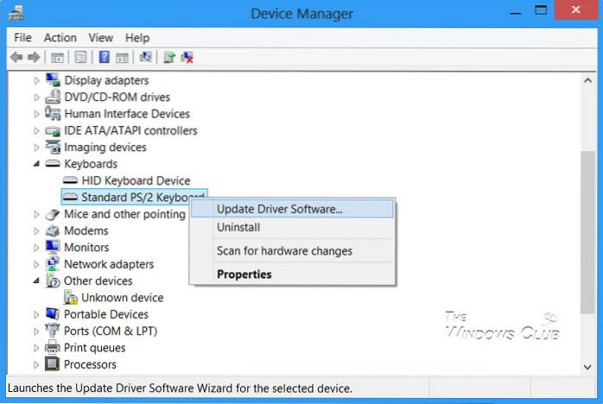Click the scrollbar down arrow
The width and height of the screenshot is (603, 404).
tap(587, 367)
